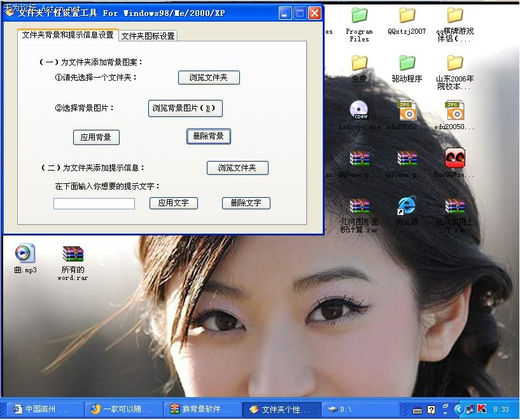Screen dimensions: 520x420
Task: Click the keyboard language bar icon
Action: point(417,410)
